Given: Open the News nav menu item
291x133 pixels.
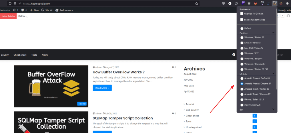Looking at the screenshot, I should point(45,55).
